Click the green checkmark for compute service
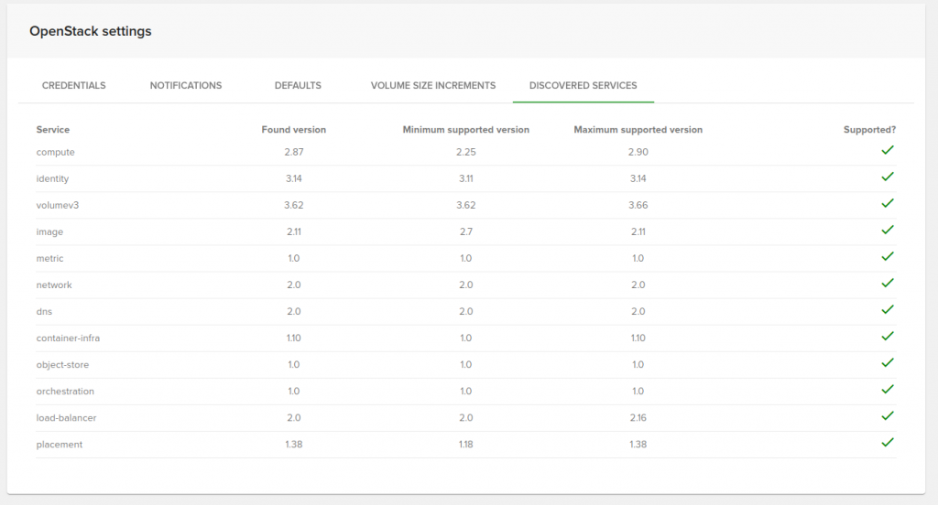938x505 pixels. click(887, 150)
